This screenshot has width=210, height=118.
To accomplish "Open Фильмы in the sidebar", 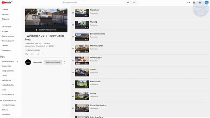I will point(5,110).
